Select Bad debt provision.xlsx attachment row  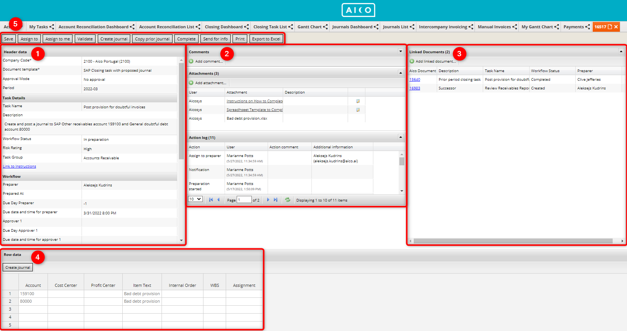tap(276, 119)
